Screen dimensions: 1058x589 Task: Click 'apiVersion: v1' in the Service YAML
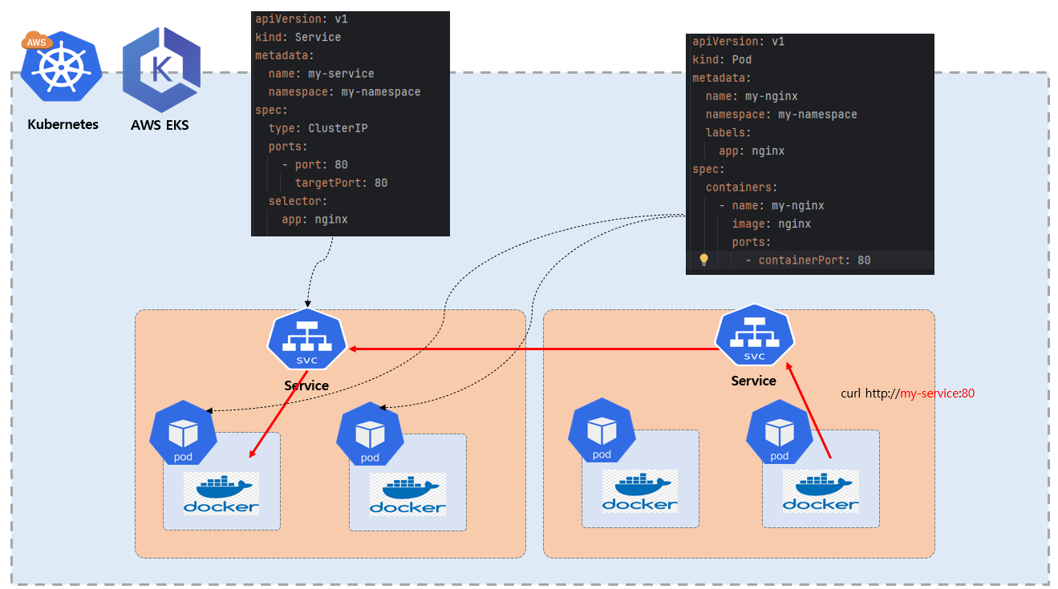coord(302,18)
